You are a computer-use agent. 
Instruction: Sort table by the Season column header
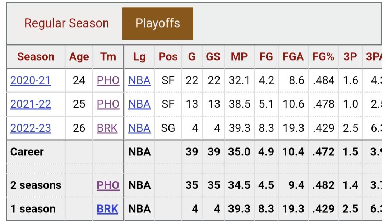click(36, 57)
